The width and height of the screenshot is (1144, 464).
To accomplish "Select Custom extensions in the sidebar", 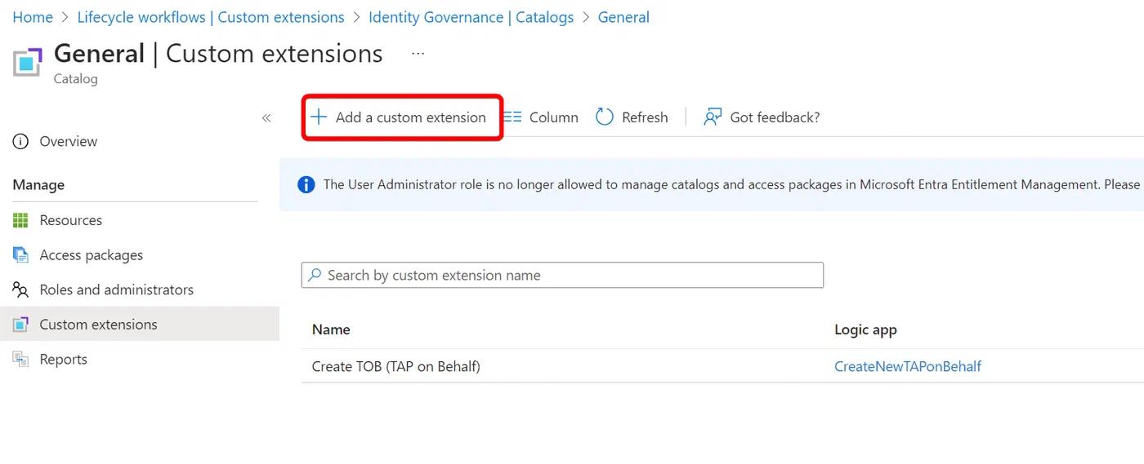I will pyautogui.click(x=140, y=325).
